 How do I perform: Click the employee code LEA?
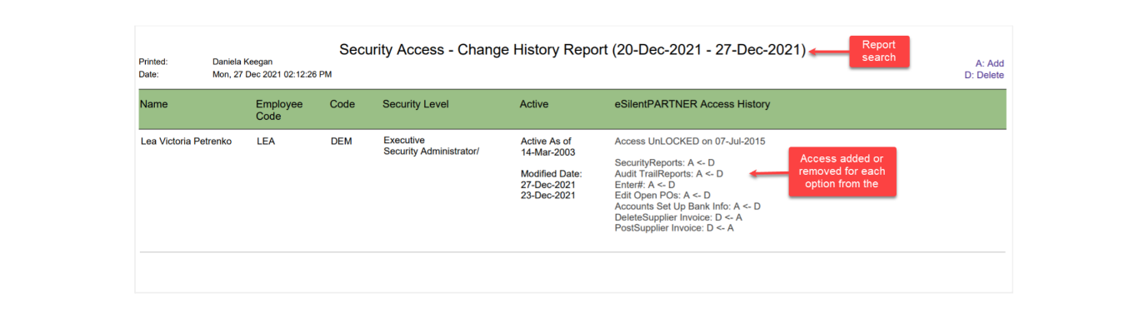[x=266, y=142]
